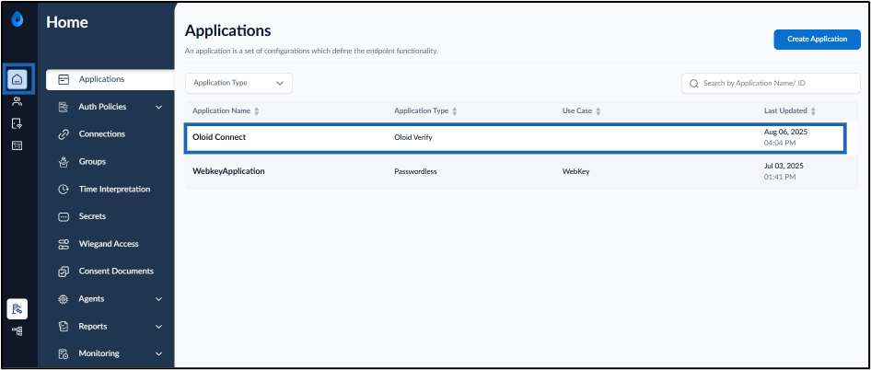
Task: Click the Monitoring icon
Action: coord(64,353)
